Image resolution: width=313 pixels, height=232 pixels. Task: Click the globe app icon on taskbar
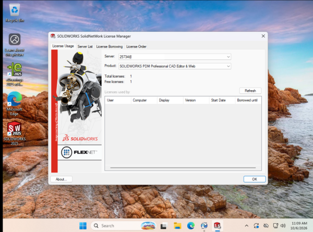pos(204,226)
